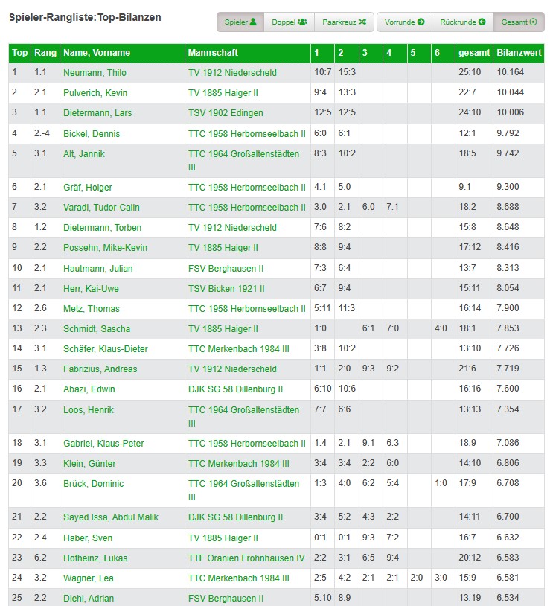Open player Neumann, Thilo

pos(95,73)
